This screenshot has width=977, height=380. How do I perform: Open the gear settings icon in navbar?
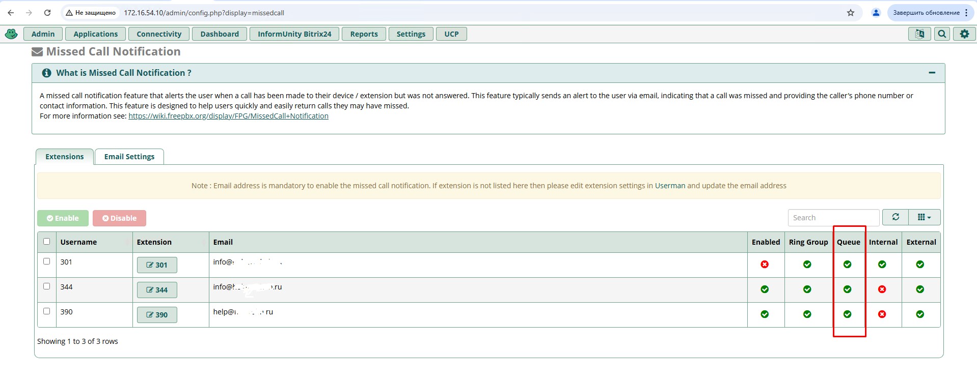coord(964,34)
